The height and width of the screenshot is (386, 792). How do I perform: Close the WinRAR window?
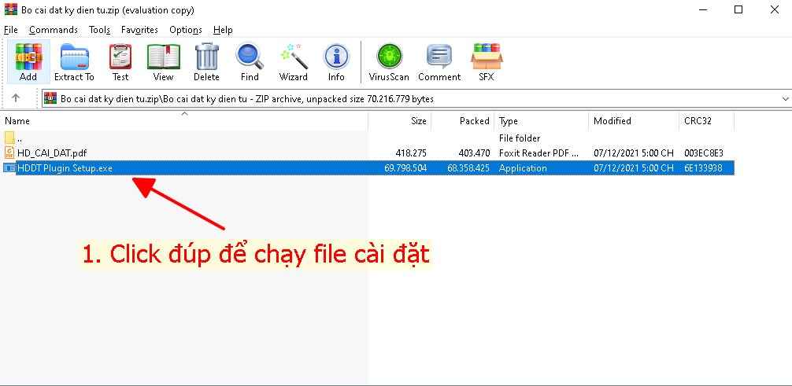tap(774, 9)
